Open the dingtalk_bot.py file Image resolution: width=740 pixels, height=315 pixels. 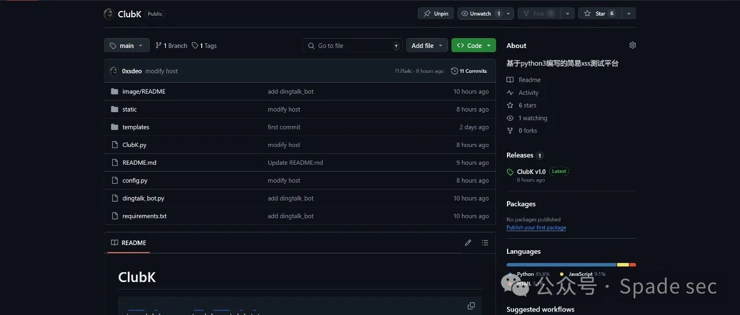[143, 198]
